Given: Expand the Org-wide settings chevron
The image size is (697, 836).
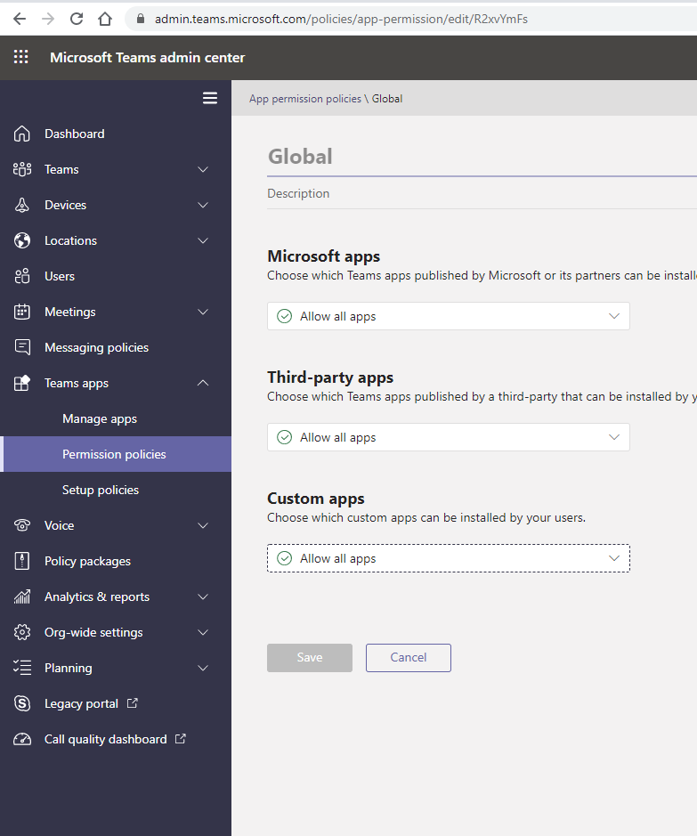Looking at the screenshot, I should (203, 632).
